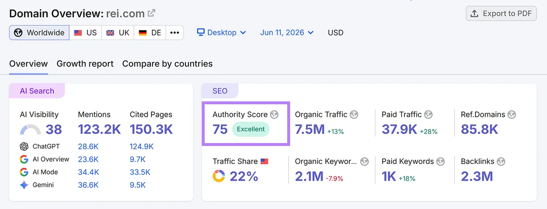Click the globe icon next to Backlinks
This screenshot has height=209, width=547.
point(501,161)
